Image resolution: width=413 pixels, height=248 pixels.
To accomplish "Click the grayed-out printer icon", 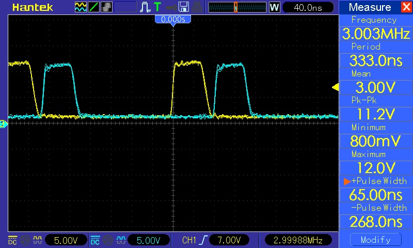I will [197, 7].
